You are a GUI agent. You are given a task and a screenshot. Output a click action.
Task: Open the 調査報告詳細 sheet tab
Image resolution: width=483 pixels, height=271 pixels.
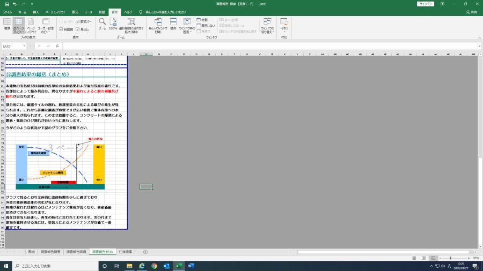tap(76, 252)
